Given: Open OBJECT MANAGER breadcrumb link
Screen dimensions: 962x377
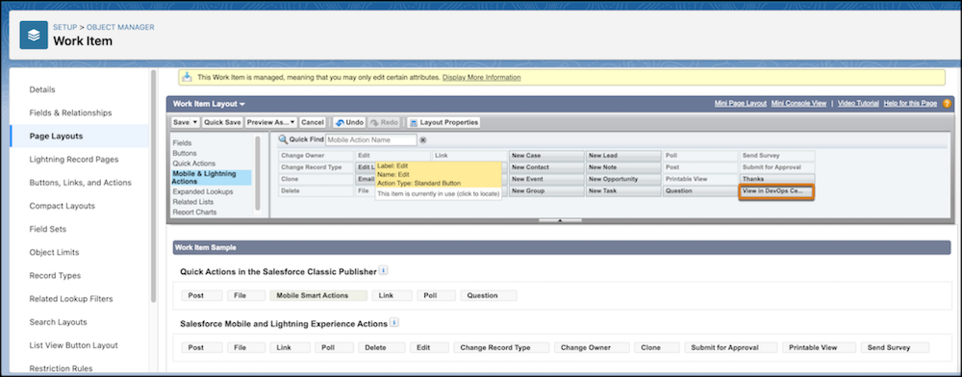Looking at the screenshot, I should (x=120, y=28).
